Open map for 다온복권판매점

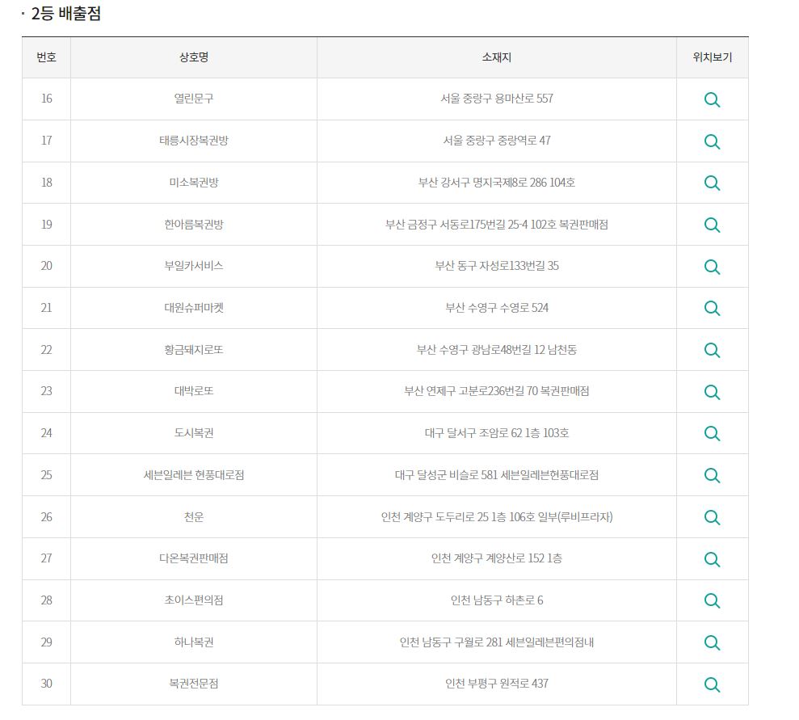(712, 559)
